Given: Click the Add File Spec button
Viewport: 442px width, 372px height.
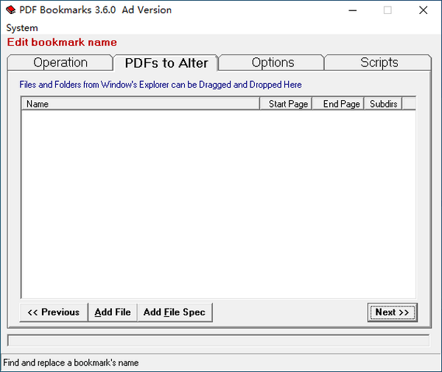Looking at the screenshot, I should click(x=175, y=312).
